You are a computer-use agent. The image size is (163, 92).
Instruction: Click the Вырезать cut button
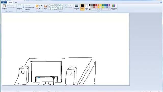coord(11,5)
